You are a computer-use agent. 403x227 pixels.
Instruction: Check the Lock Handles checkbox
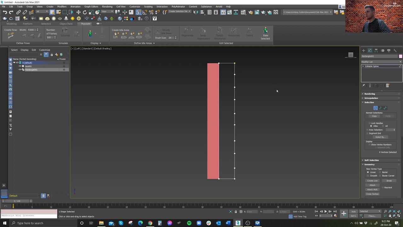click(x=369, y=123)
